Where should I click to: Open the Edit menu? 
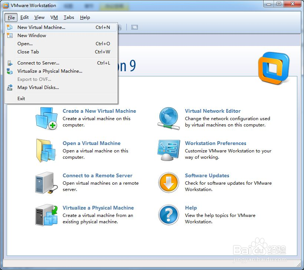(24, 17)
